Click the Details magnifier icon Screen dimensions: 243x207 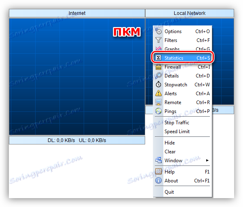pyautogui.click(x=158, y=75)
